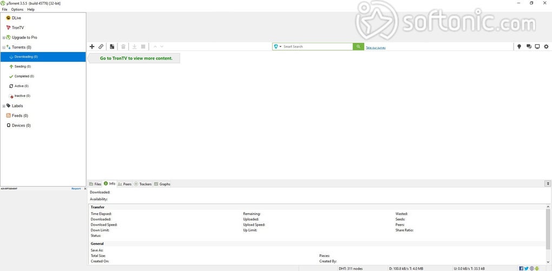
Task: Open the Help menu
Action: (31, 10)
